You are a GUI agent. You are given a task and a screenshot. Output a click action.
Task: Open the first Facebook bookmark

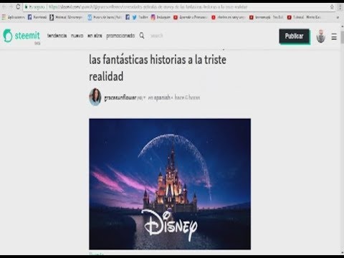pyautogui.click(x=37, y=17)
